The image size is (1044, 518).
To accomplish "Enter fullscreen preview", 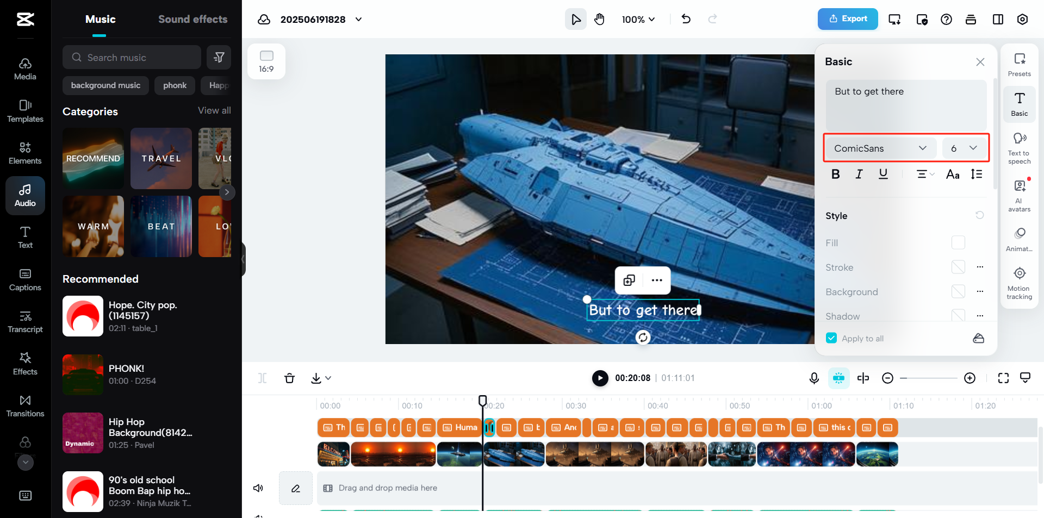I will tap(1003, 378).
